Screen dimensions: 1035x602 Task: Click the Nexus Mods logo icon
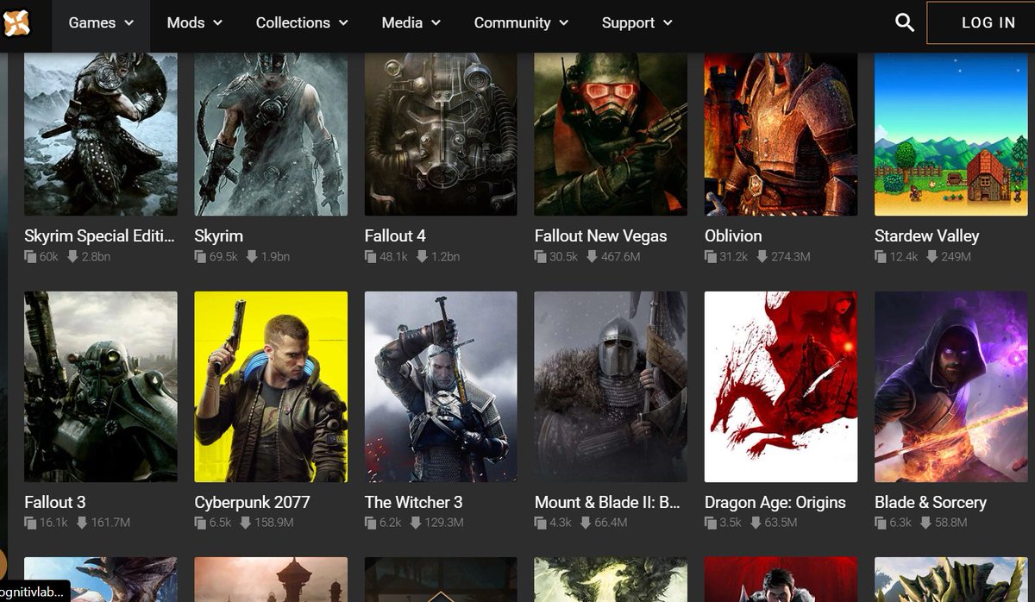point(17,22)
